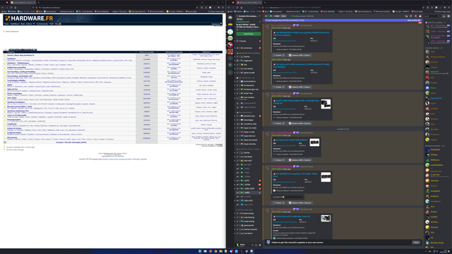Open Discord direct messages home icon
452x254 pixels.
coord(230,18)
